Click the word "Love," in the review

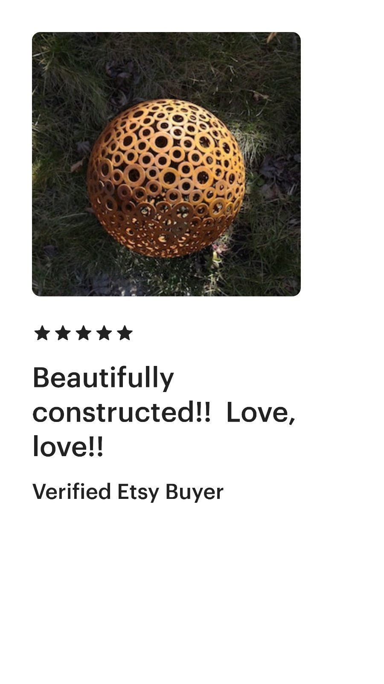point(261,413)
